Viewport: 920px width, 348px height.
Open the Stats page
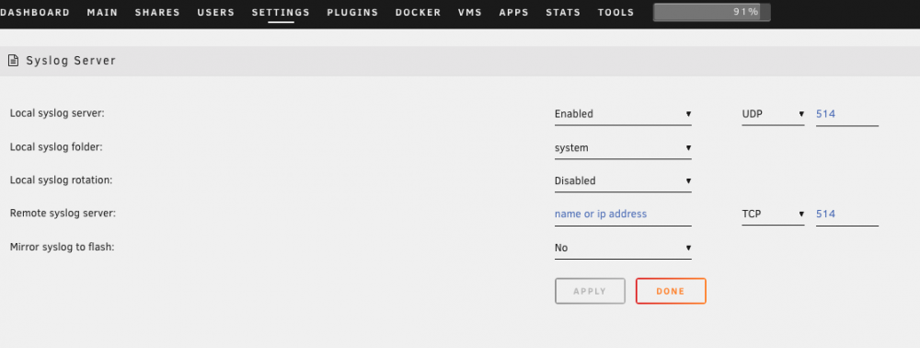click(563, 12)
